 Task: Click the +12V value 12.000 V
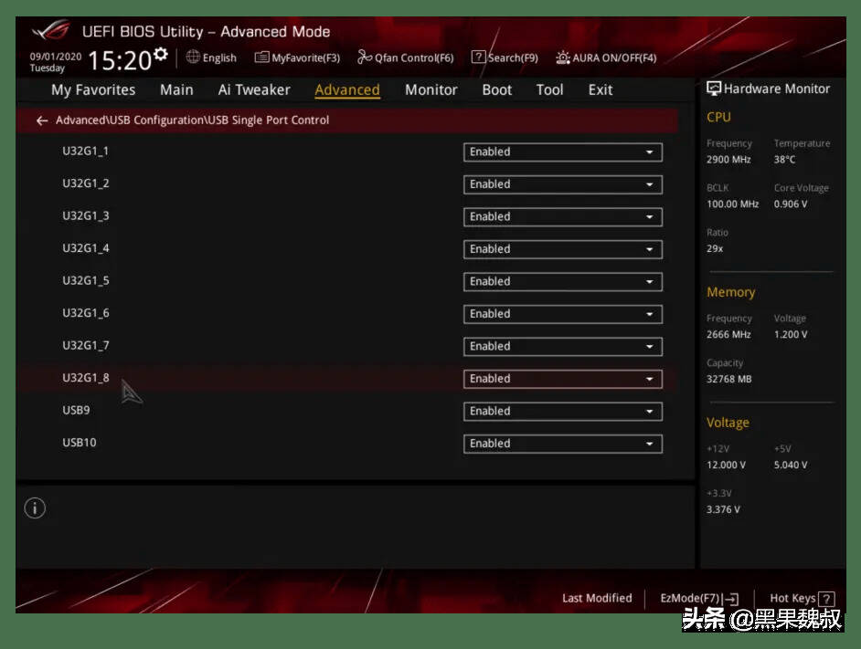726,466
